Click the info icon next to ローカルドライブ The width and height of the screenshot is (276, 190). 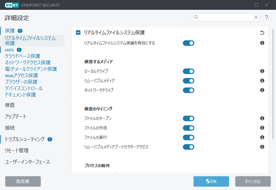[262, 71]
